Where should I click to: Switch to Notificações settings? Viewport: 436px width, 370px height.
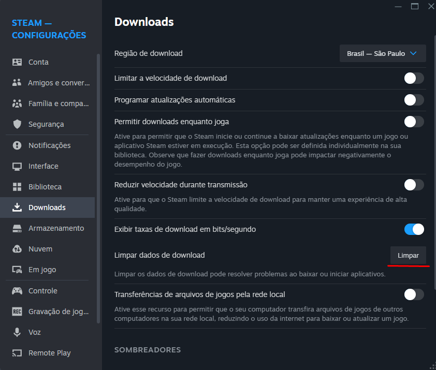click(x=47, y=145)
